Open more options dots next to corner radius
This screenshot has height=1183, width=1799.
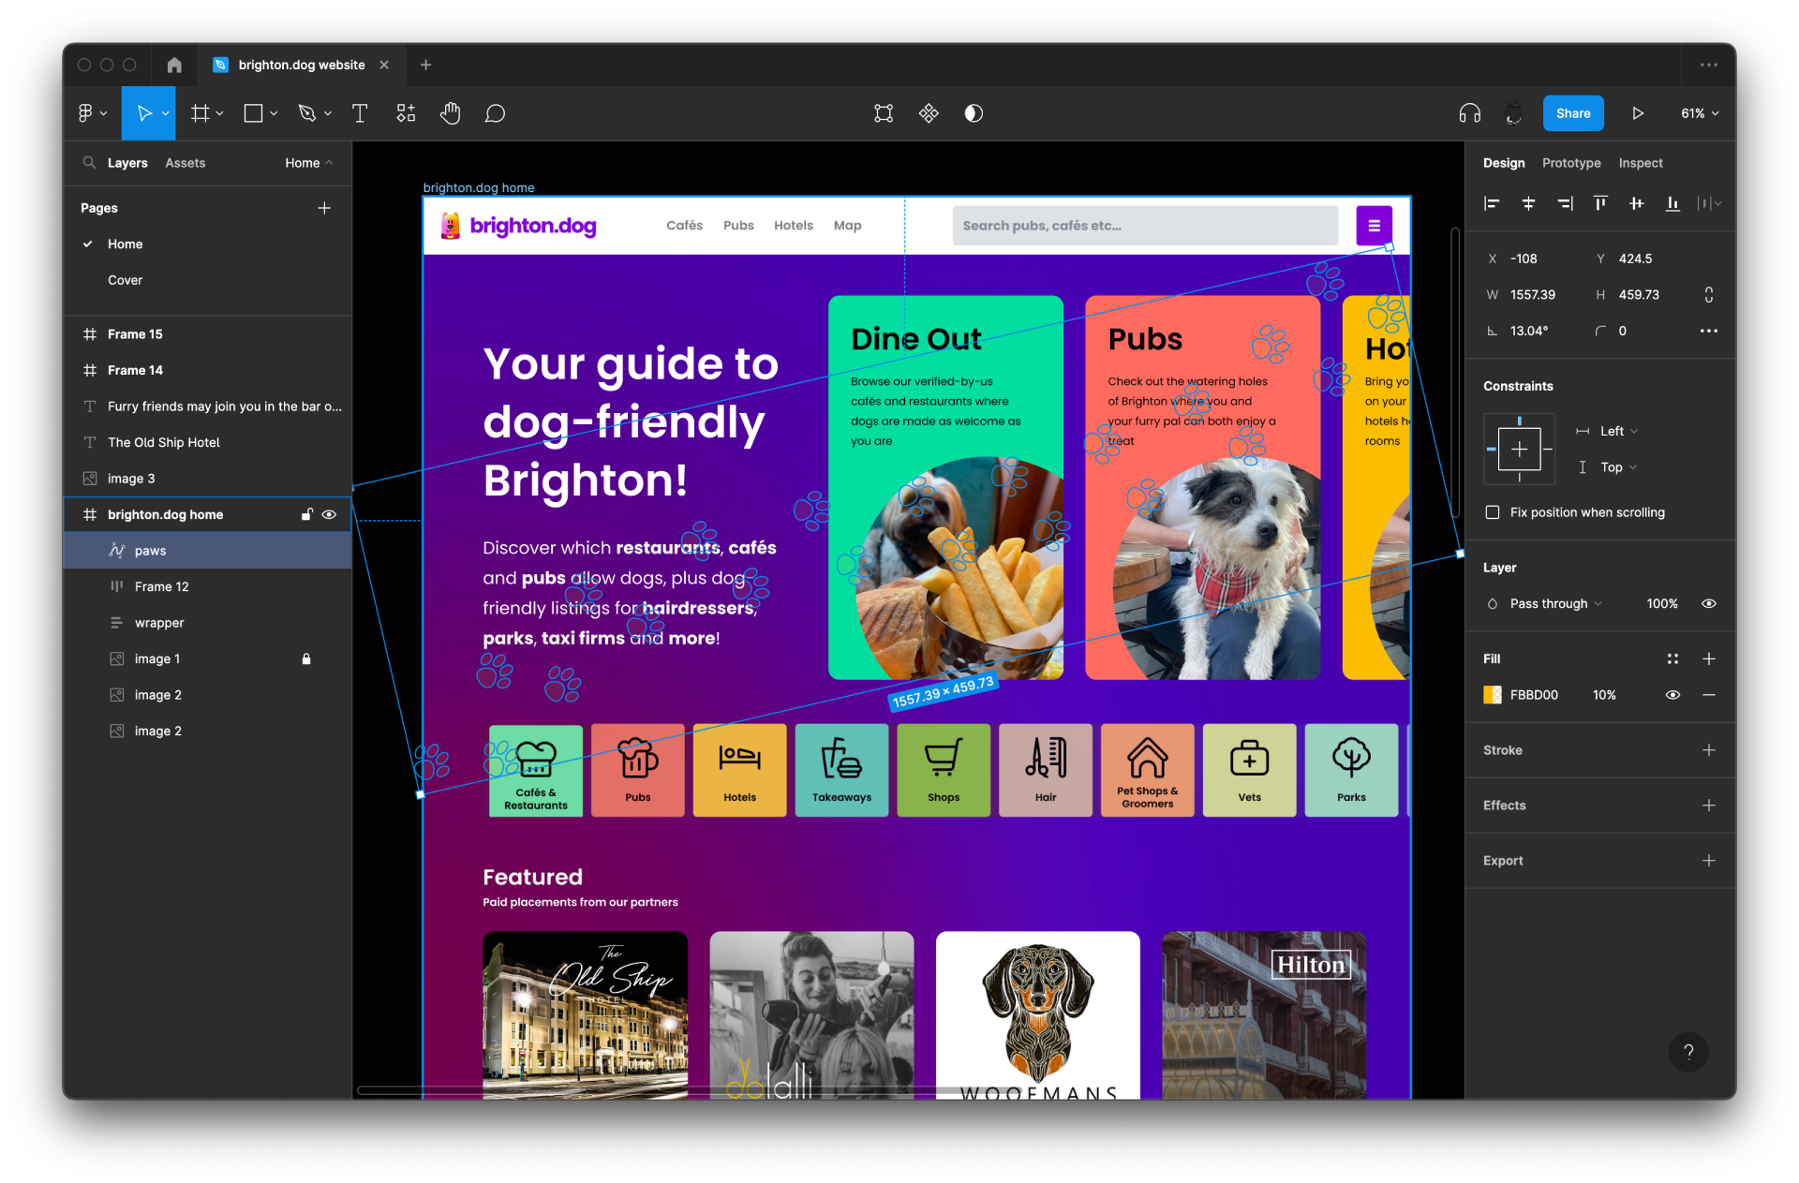coord(1709,331)
